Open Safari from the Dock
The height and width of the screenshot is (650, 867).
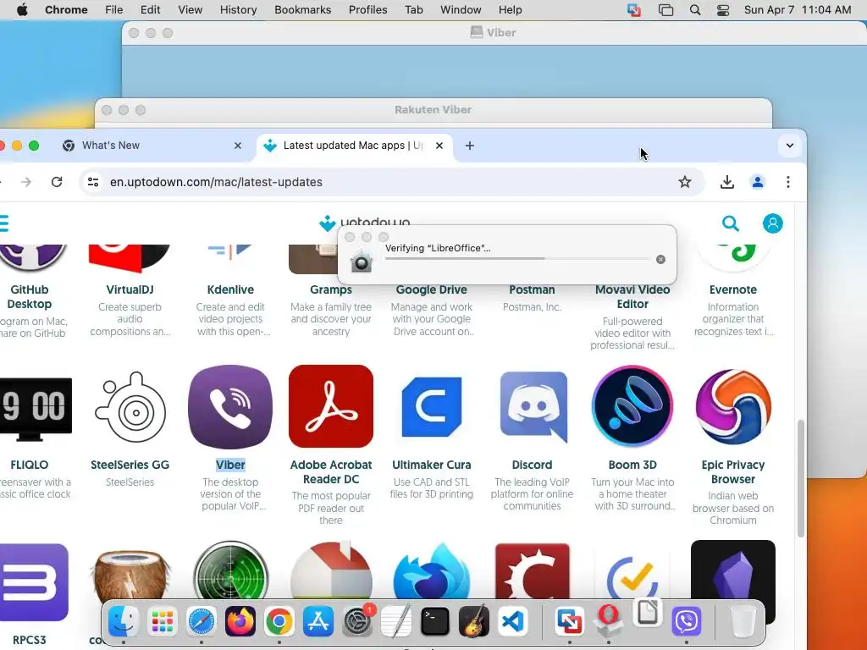[x=201, y=621]
